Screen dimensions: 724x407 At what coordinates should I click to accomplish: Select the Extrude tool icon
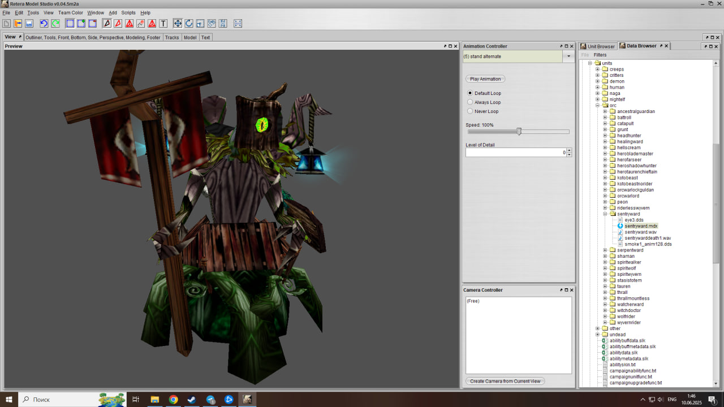[212, 23]
